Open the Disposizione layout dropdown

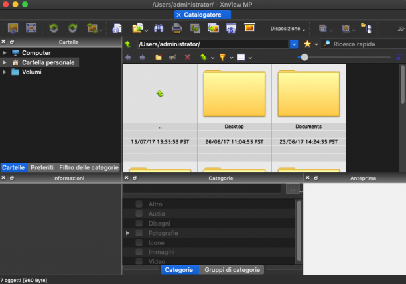click(287, 29)
